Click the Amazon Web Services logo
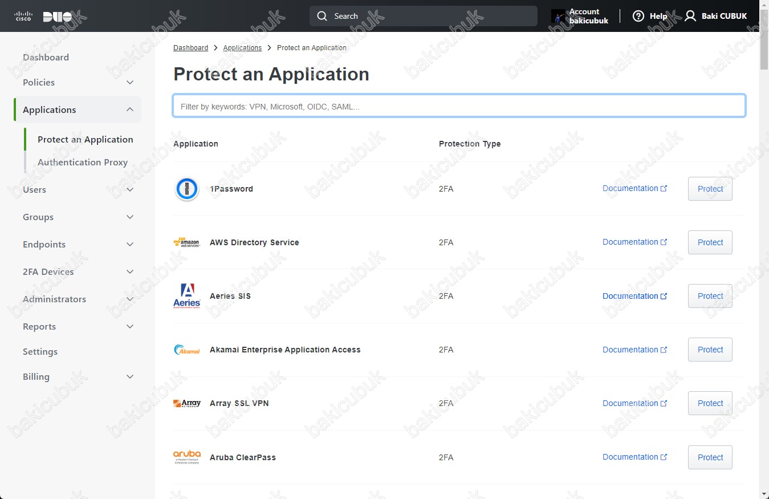The width and height of the screenshot is (769, 499). click(x=186, y=242)
